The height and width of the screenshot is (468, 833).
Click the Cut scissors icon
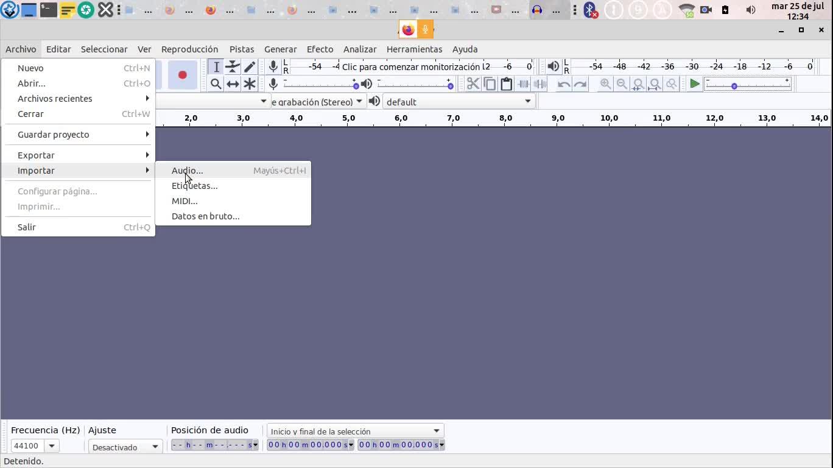click(473, 84)
